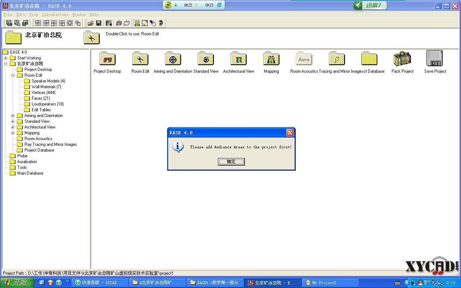
Task: Expand the Standard View tree node
Action: [13, 121]
